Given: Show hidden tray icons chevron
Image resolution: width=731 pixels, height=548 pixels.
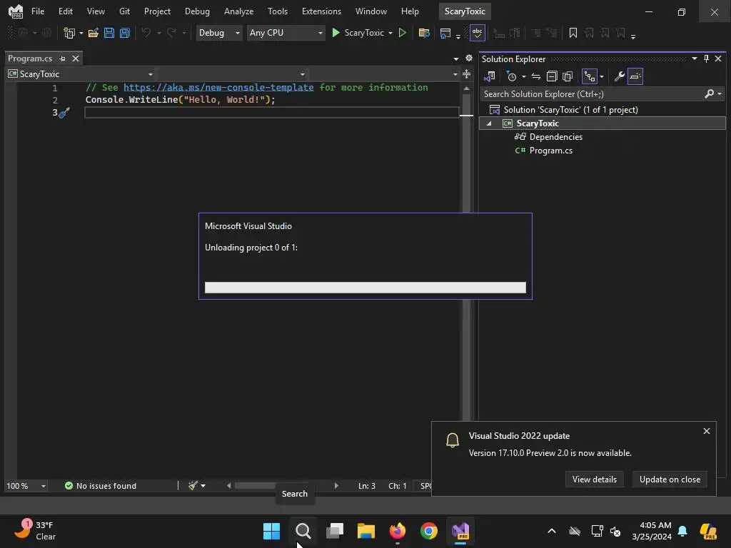Looking at the screenshot, I should (x=552, y=531).
